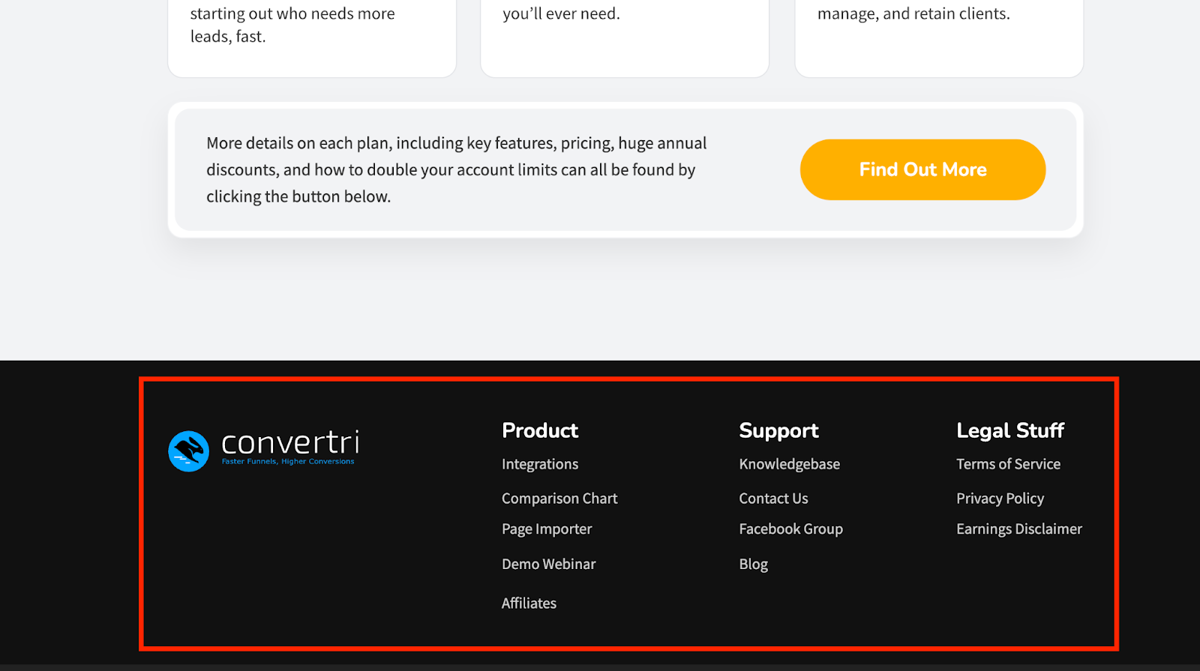Open the Demo Webinar link
The width and height of the screenshot is (1200, 671).
pyautogui.click(x=548, y=564)
